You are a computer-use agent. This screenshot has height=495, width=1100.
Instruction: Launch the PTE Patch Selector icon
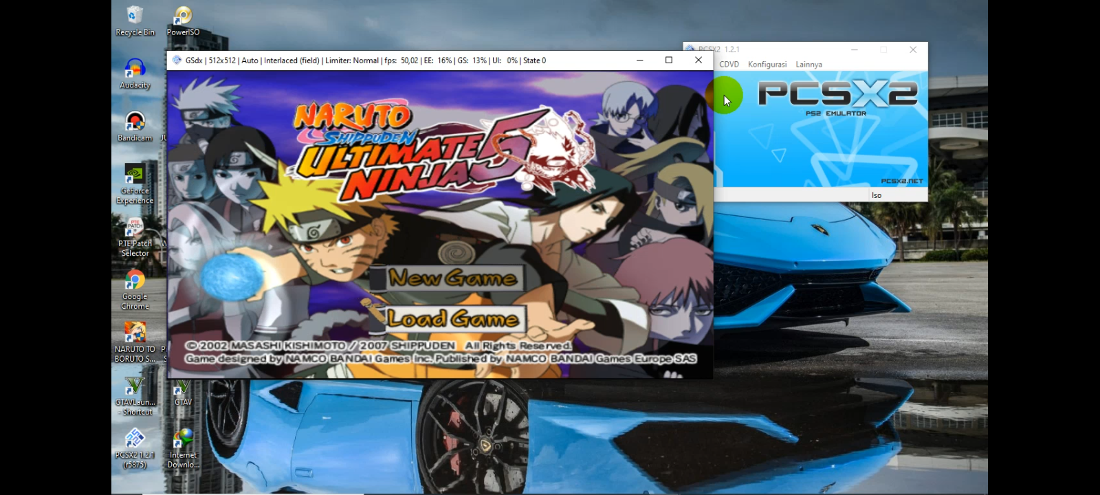(x=135, y=237)
